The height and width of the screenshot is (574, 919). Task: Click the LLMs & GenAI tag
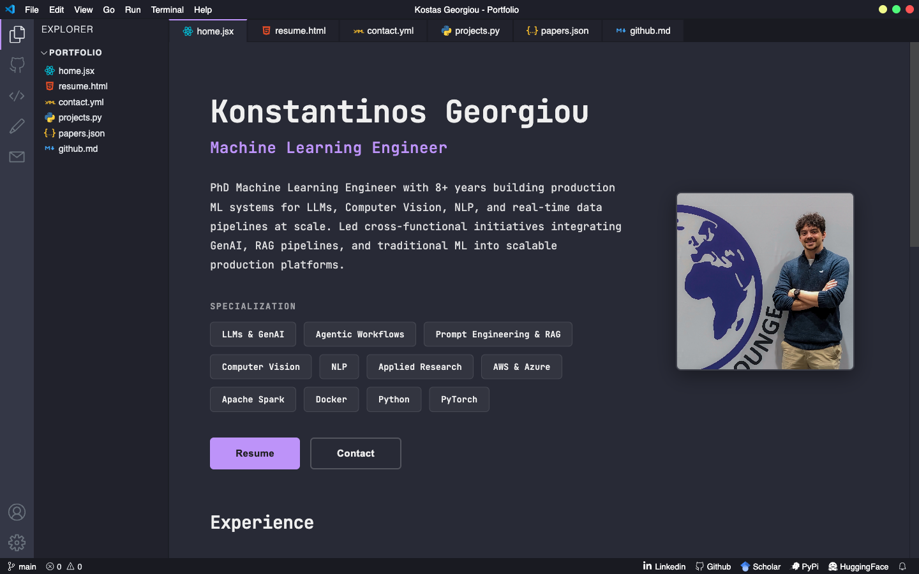point(253,334)
